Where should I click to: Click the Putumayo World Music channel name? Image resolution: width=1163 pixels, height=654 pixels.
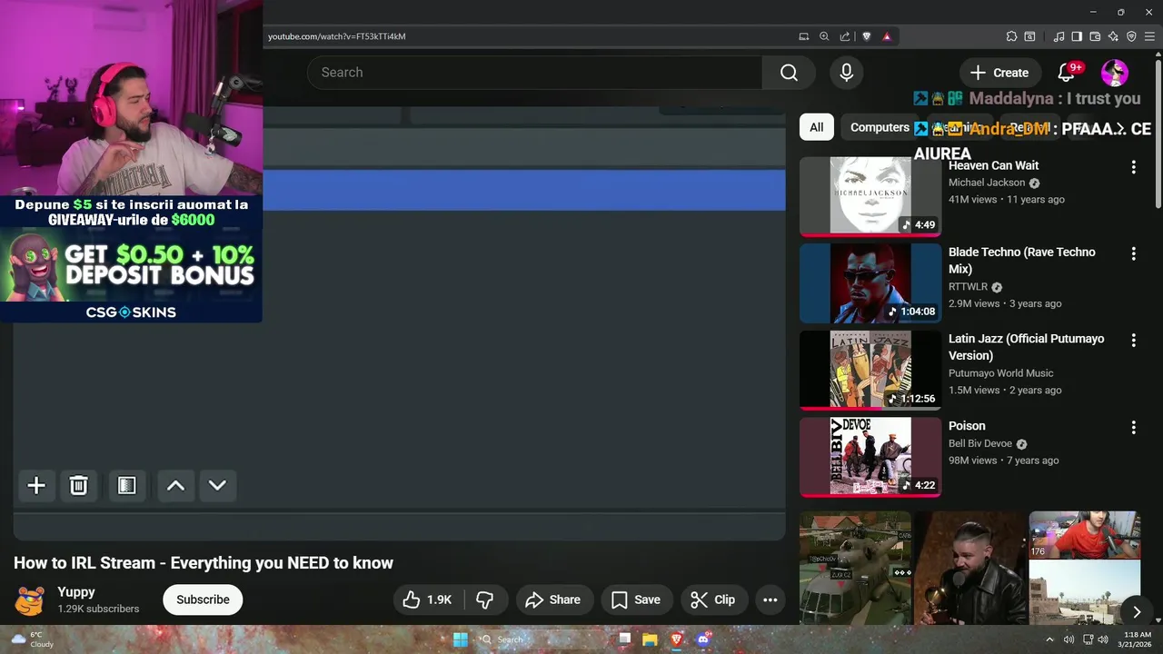click(1001, 372)
